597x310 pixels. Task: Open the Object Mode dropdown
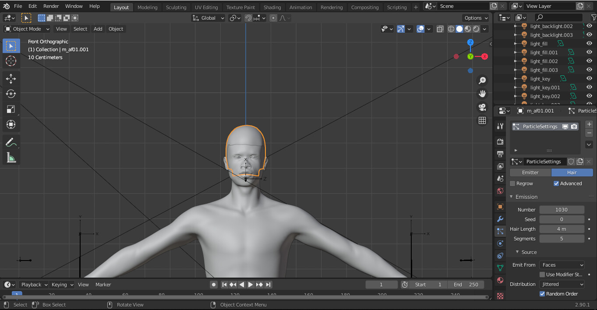point(27,29)
